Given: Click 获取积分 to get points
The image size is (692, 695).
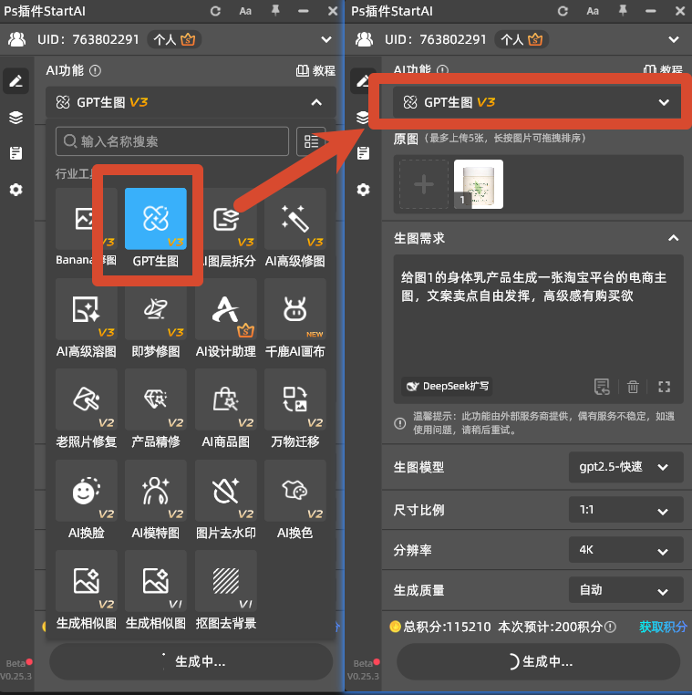Looking at the screenshot, I should (663, 627).
